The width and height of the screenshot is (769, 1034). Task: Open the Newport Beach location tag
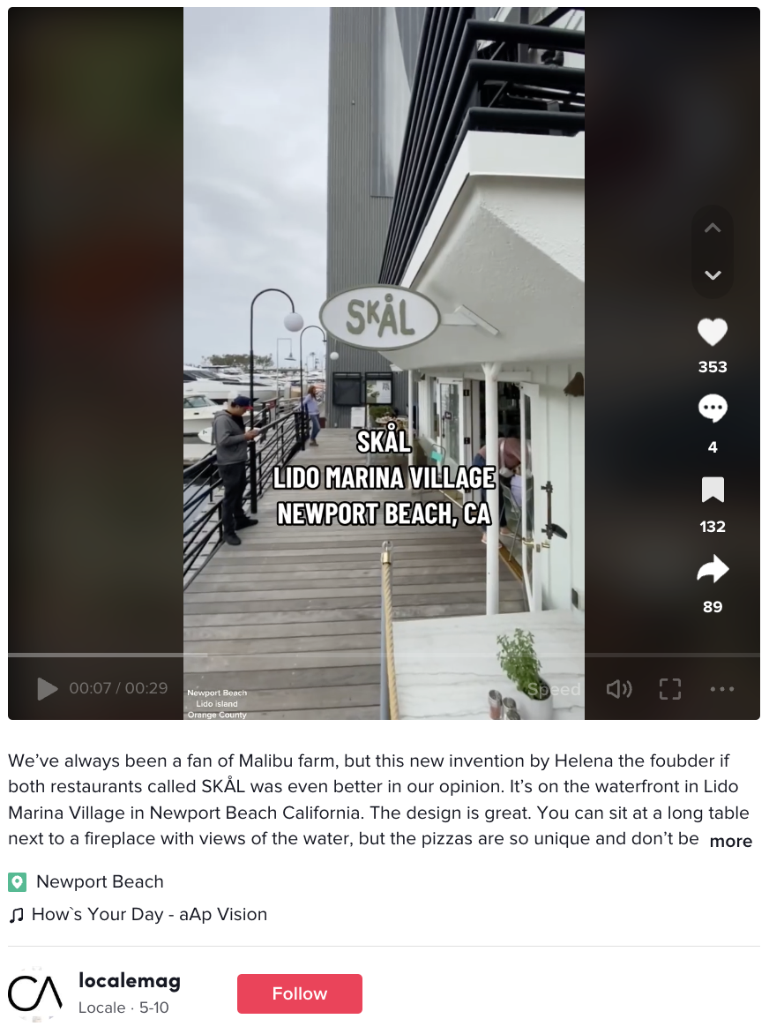[x=100, y=881]
